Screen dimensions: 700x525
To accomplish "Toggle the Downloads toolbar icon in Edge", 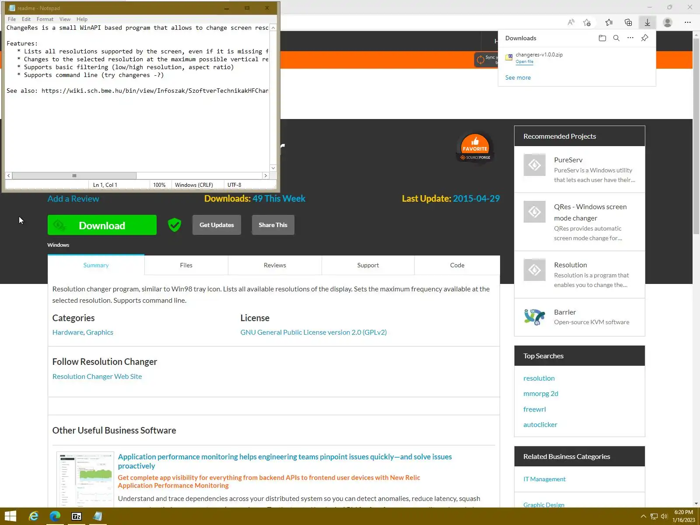I will pos(647,22).
